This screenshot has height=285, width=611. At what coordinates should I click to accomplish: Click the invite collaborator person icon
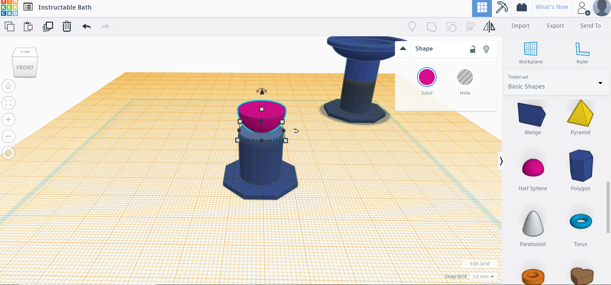(583, 8)
